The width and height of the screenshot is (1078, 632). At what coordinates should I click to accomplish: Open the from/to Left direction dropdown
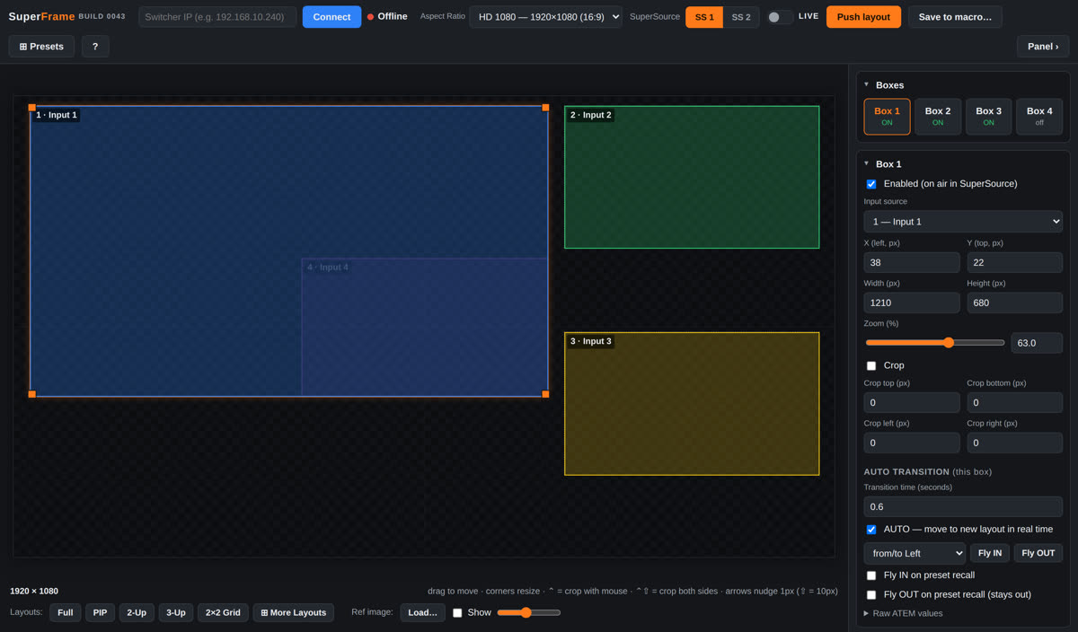click(x=915, y=553)
